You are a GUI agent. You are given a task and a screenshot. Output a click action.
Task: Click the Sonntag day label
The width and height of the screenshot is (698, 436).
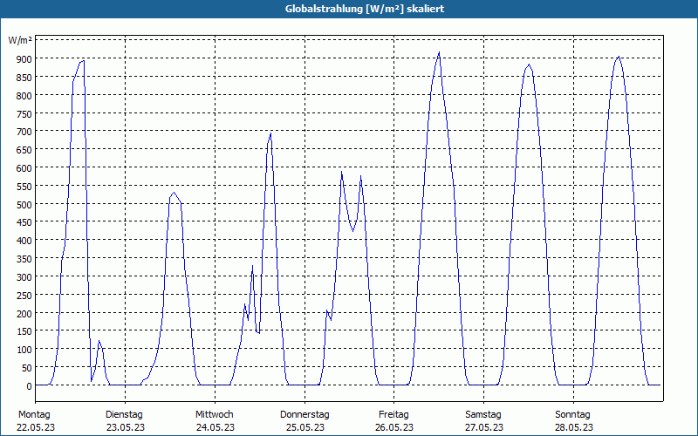coord(572,415)
